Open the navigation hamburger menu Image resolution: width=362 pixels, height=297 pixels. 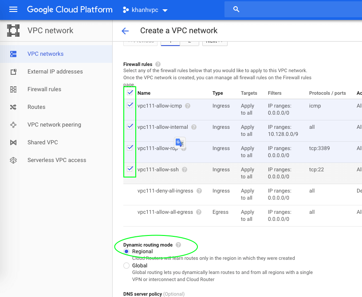tap(13, 9)
